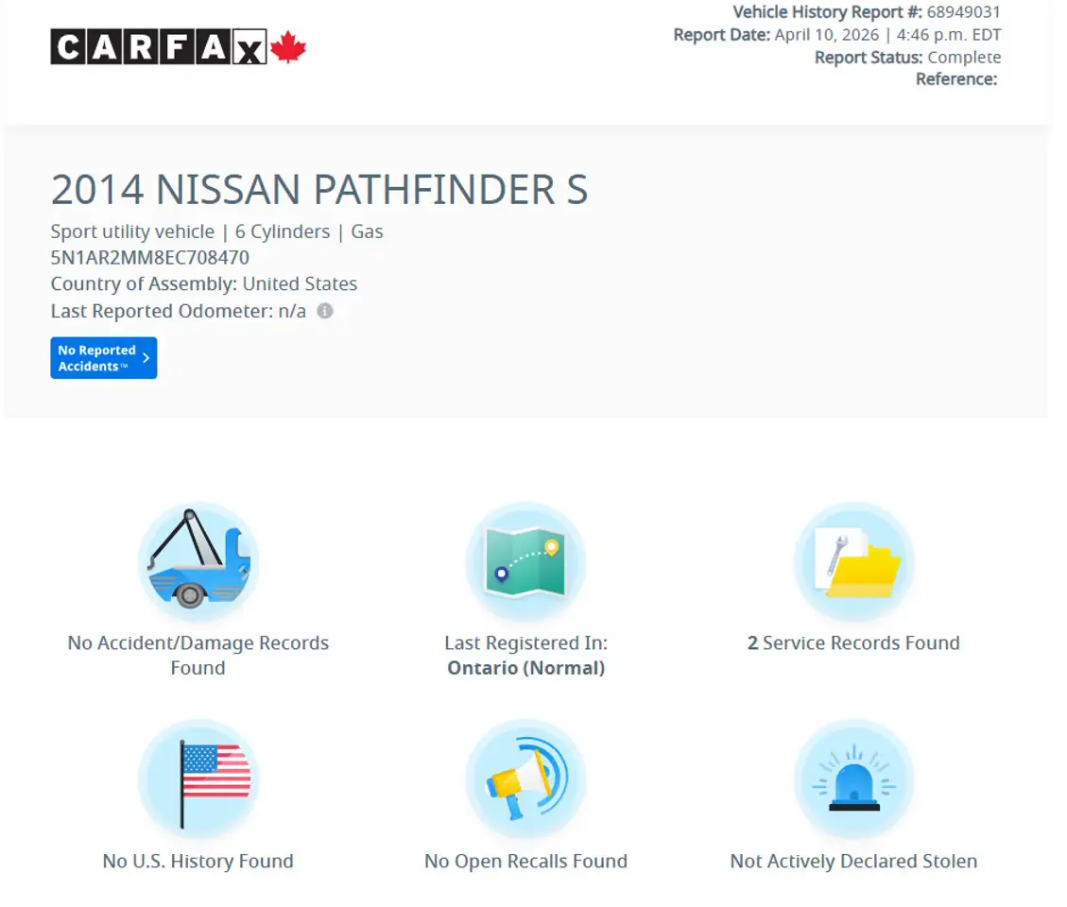Screen dimensions: 1067x907
Task: Expand chevron arrow on No Reported Accidents badge
Action: (146, 358)
